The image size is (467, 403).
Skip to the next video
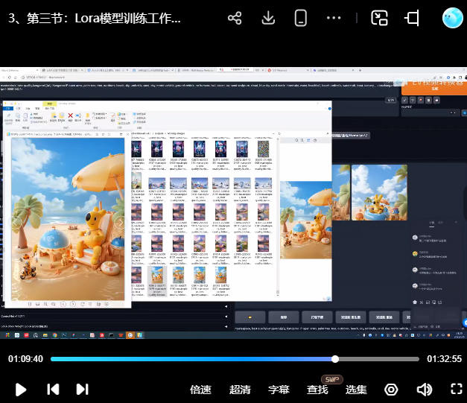click(x=82, y=389)
